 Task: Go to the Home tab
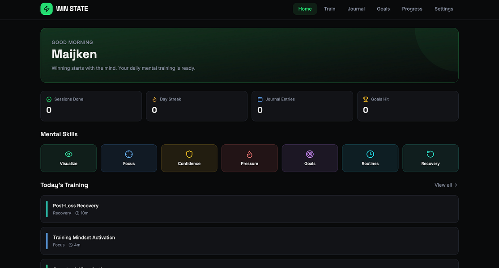tap(305, 9)
